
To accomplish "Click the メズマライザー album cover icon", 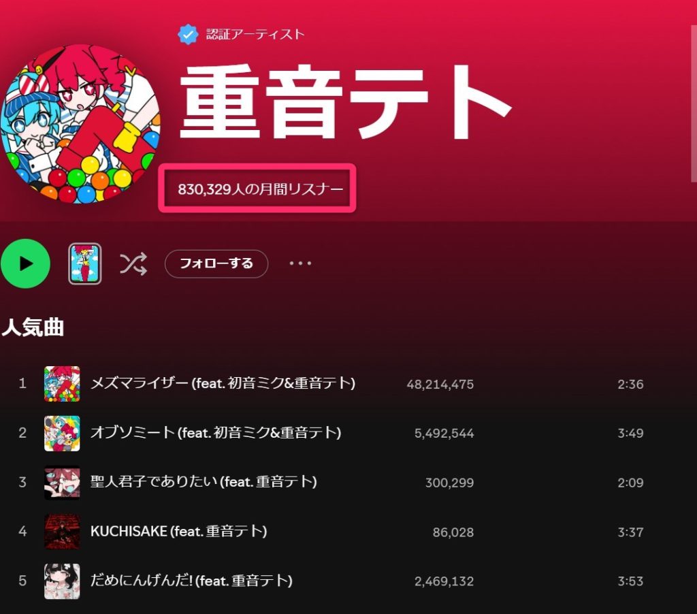I will tap(62, 384).
